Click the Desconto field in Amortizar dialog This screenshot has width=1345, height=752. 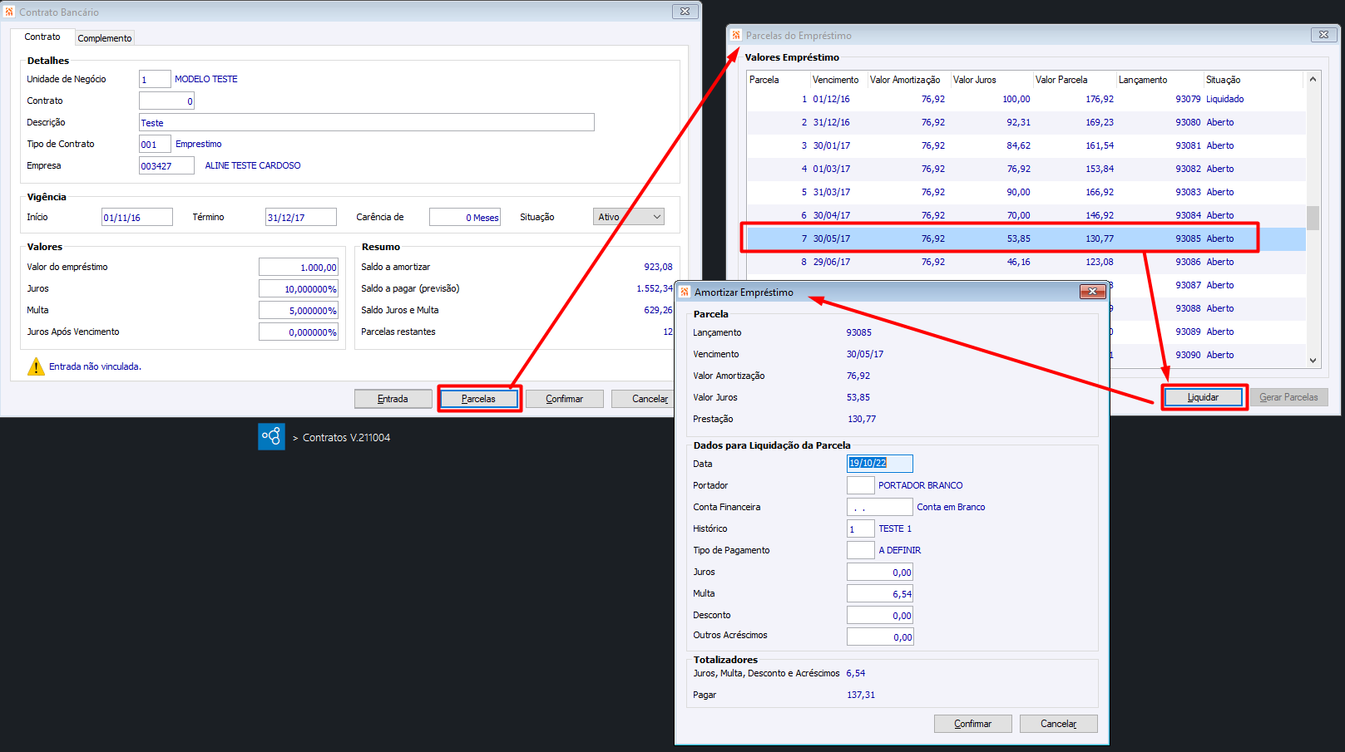pyautogui.click(x=880, y=615)
